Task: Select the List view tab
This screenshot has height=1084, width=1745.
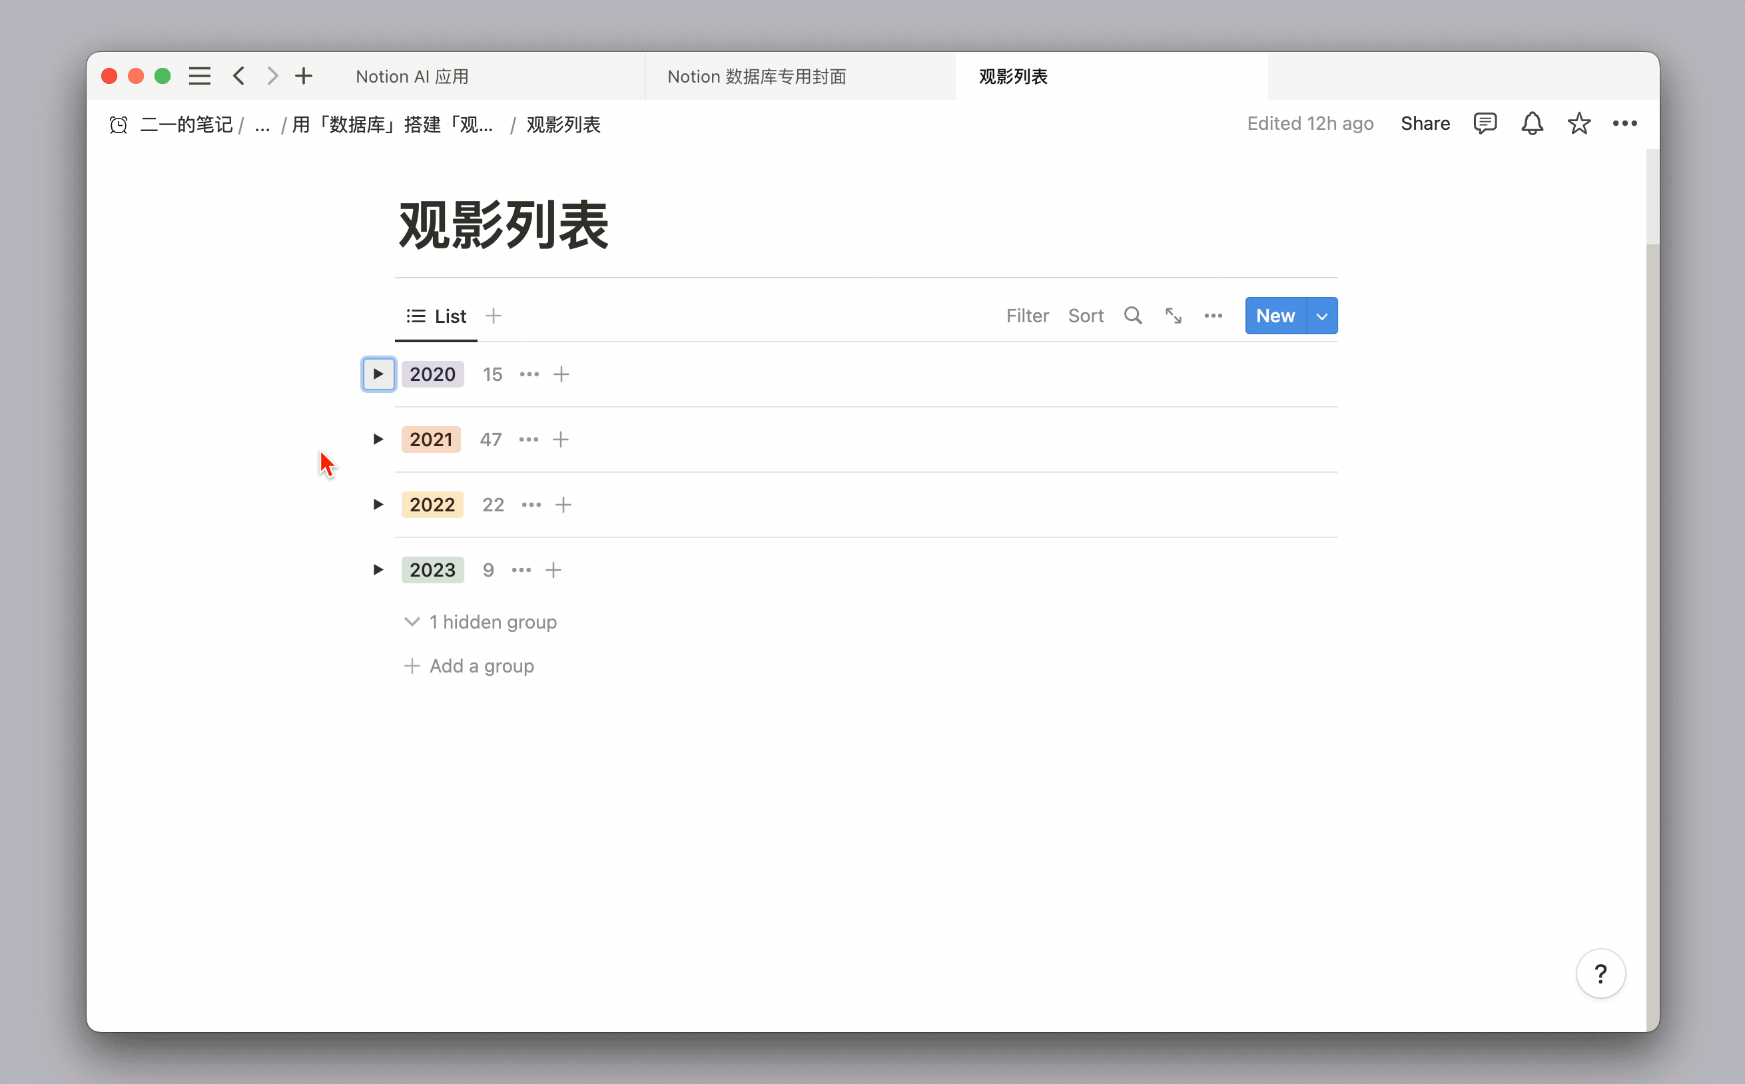Action: [436, 316]
